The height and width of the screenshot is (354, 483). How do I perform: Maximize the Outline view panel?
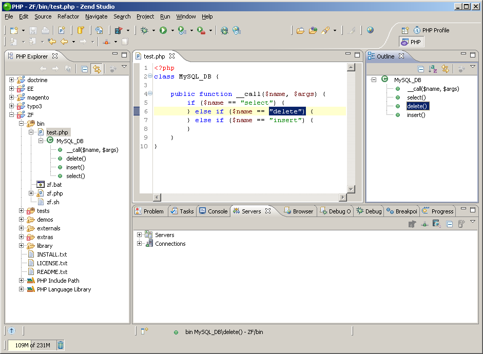click(473, 55)
